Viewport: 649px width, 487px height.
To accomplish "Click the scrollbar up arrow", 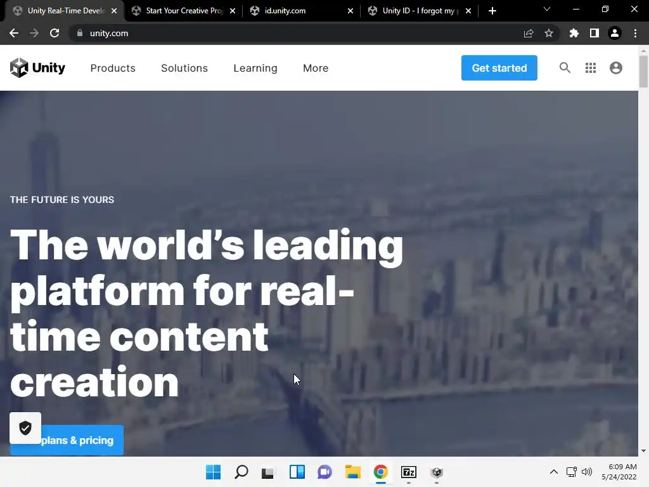I will click(643, 51).
